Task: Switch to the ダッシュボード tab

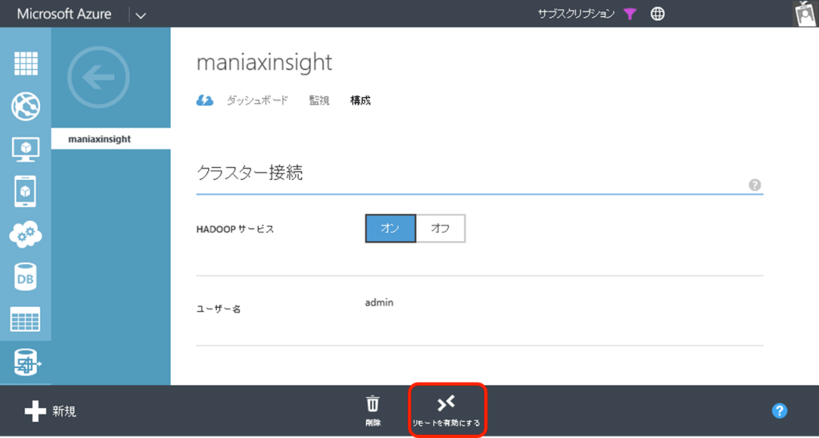Action: [x=257, y=101]
